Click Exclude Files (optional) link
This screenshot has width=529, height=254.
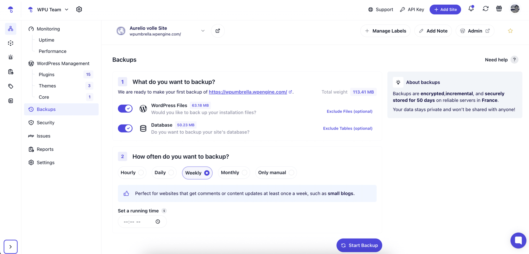pyautogui.click(x=349, y=111)
